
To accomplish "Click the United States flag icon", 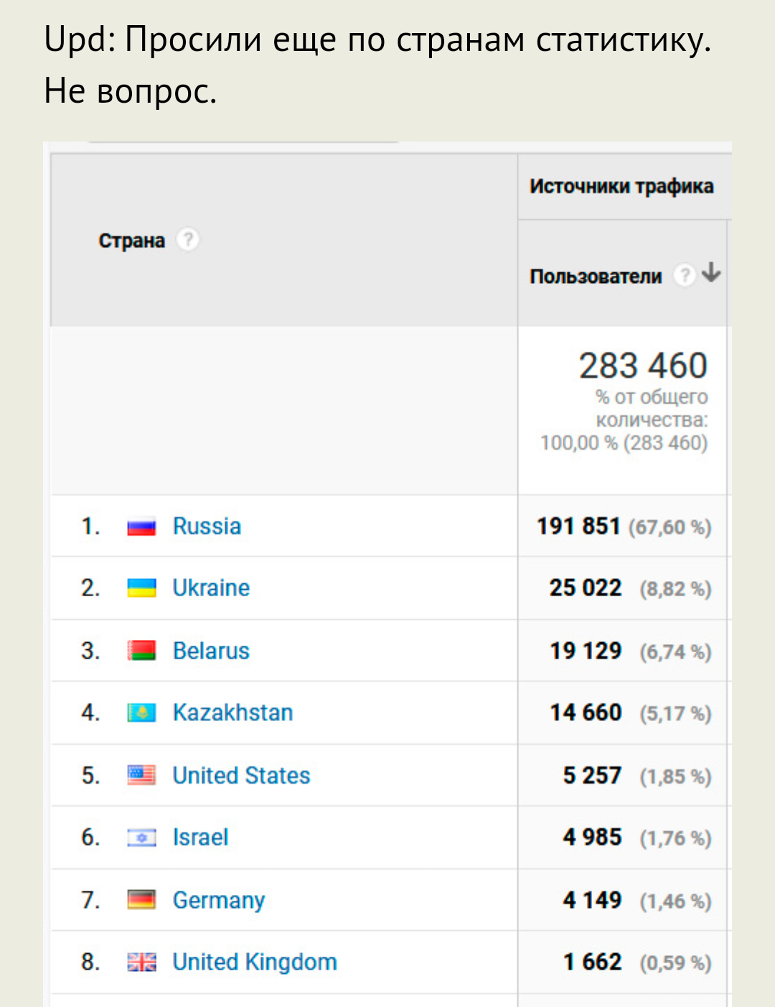I will coord(141,776).
